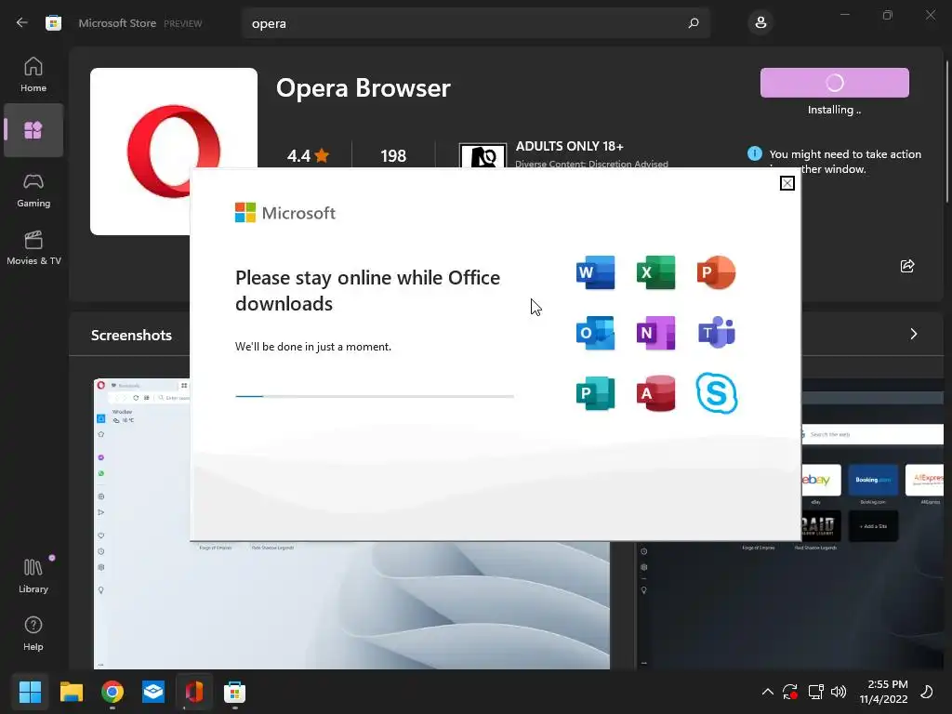
Task: Click the info icon beside action notice
Action: (755, 153)
